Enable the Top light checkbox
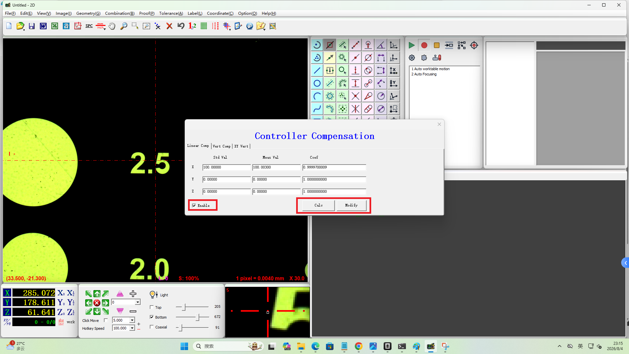This screenshot has height=354, width=629. coord(152,307)
